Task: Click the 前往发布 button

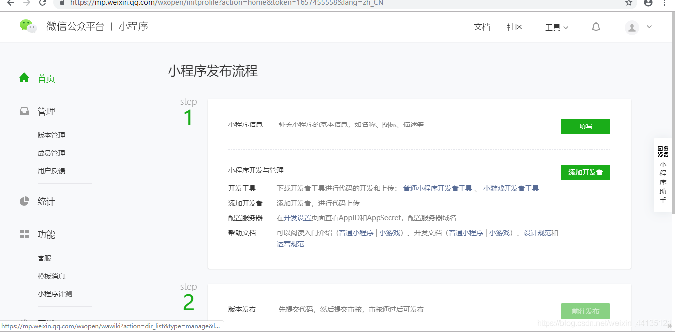Action: [586, 311]
